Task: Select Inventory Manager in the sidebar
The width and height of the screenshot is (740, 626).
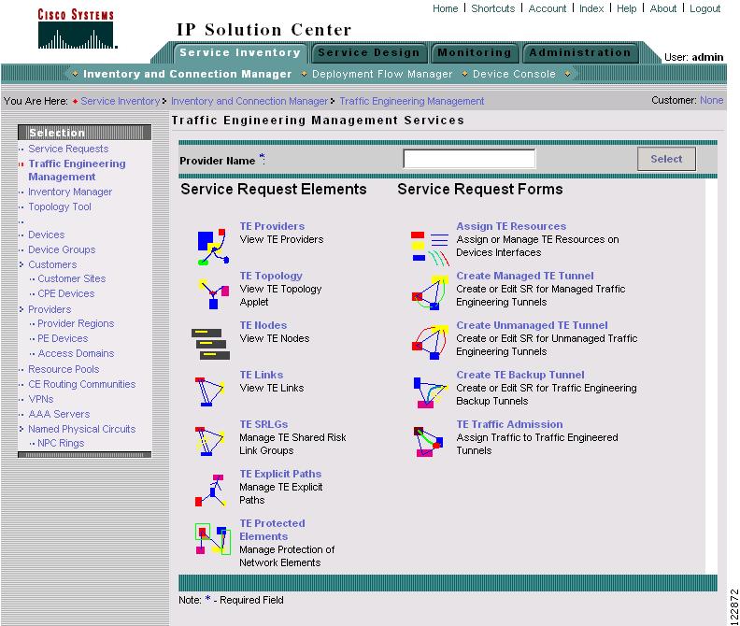Action: (70, 192)
